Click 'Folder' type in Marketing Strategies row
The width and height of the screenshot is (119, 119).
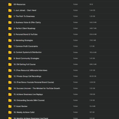coord(76,40)
